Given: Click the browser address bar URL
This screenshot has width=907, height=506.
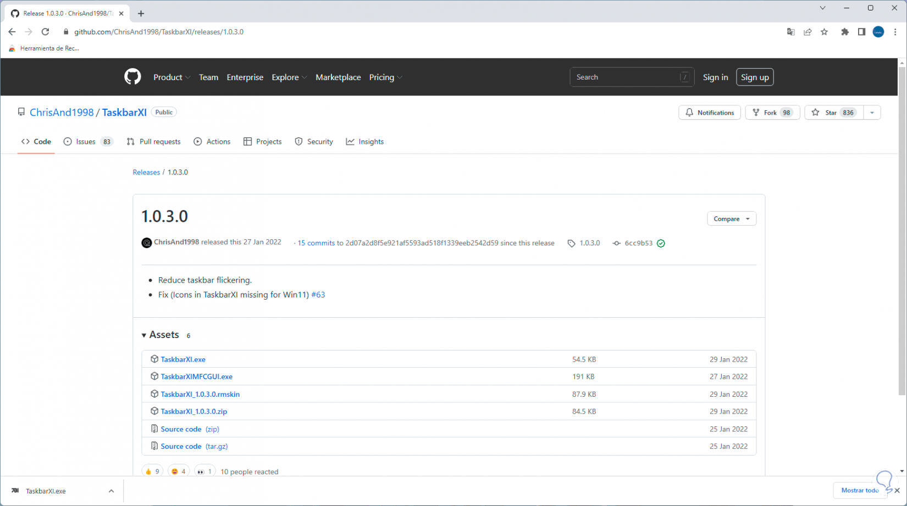Looking at the screenshot, I should pos(159,32).
